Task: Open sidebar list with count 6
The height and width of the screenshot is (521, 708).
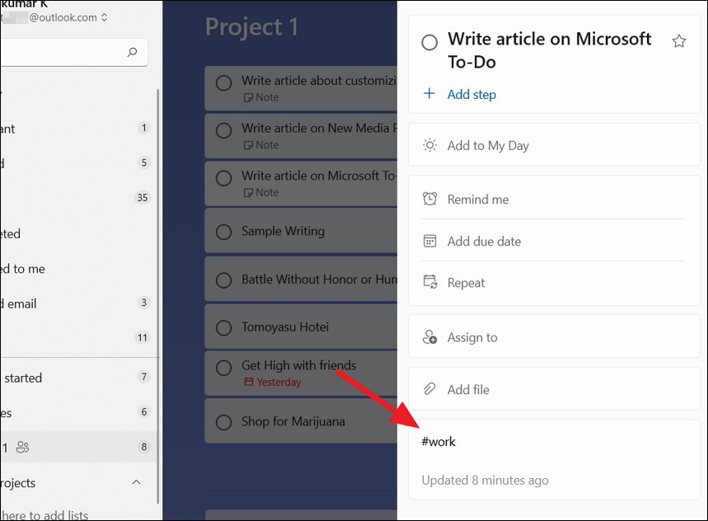Action: 77,412
